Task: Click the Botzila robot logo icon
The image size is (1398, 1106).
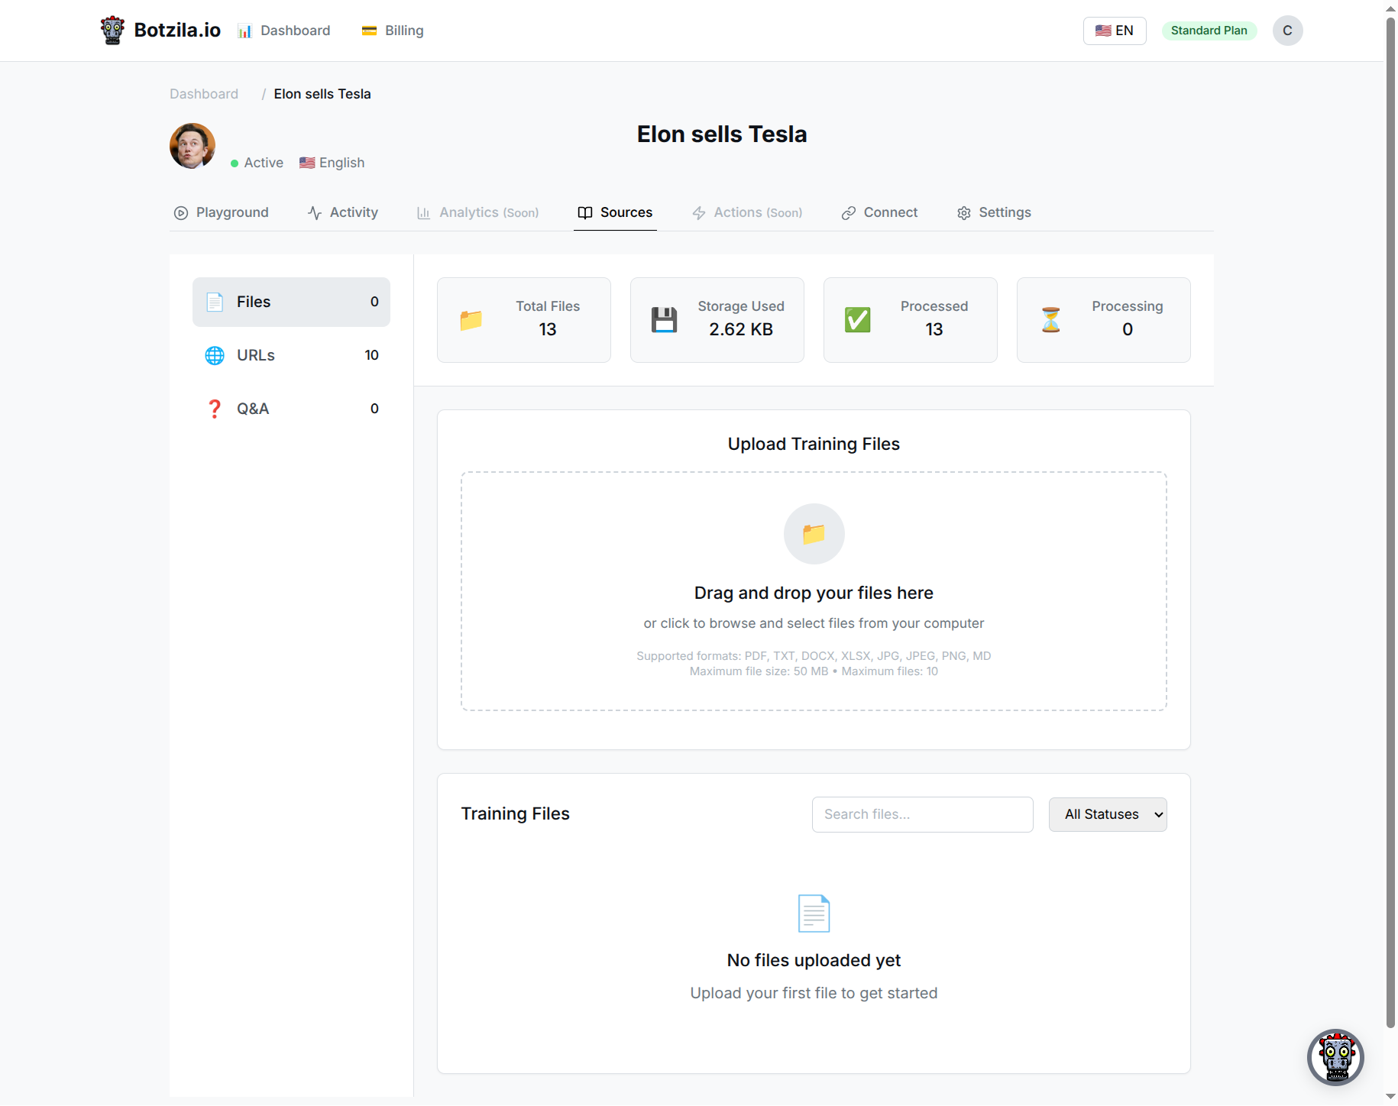Action: 112,31
